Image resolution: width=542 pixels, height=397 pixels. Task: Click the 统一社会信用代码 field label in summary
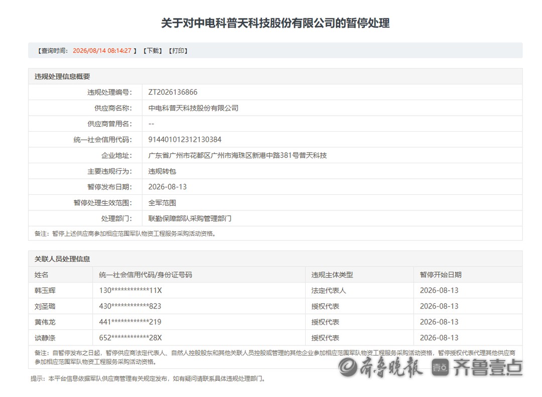click(103, 140)
